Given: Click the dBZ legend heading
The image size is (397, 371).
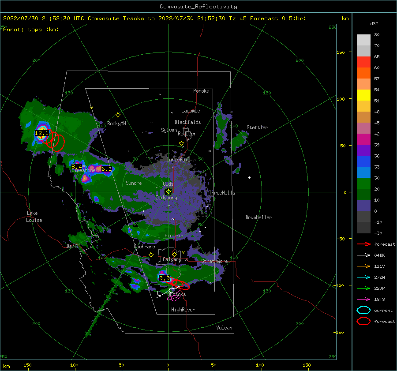Looking at the screenshot, I should 374,23.
